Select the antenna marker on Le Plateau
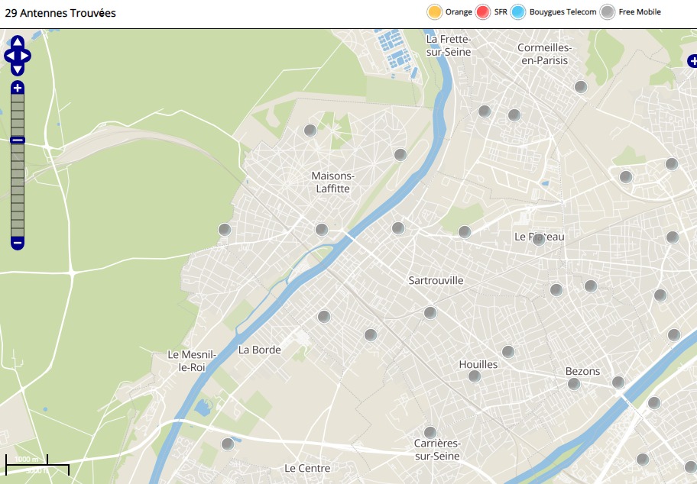The width and height of the screenshot is (697, 484). (x=539, y=238)
